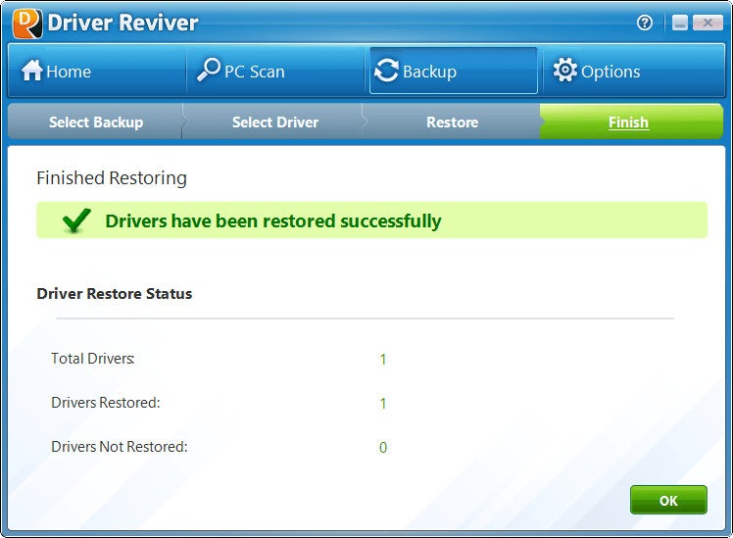Click the Backup refresh arrows icon

pyautogui.click(x=387, y=71)
